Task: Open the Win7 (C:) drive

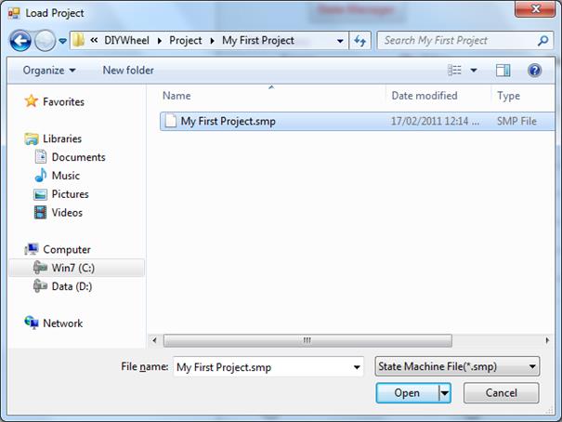Action: click(72, 268)
